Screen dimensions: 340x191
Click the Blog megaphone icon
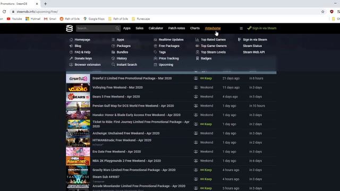click(71, 46)
